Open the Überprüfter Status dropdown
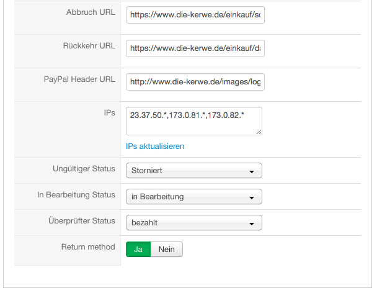Screen dimensions: 377x293 point(193,223)
